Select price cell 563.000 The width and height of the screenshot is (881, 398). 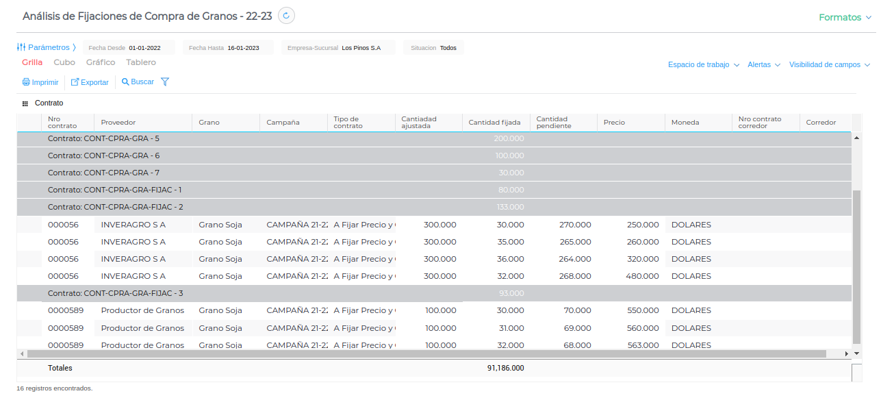(x=631, y=345)
